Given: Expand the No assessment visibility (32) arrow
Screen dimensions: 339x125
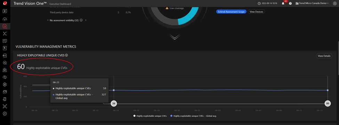Looking at the screenshot, I should (86, 20).
